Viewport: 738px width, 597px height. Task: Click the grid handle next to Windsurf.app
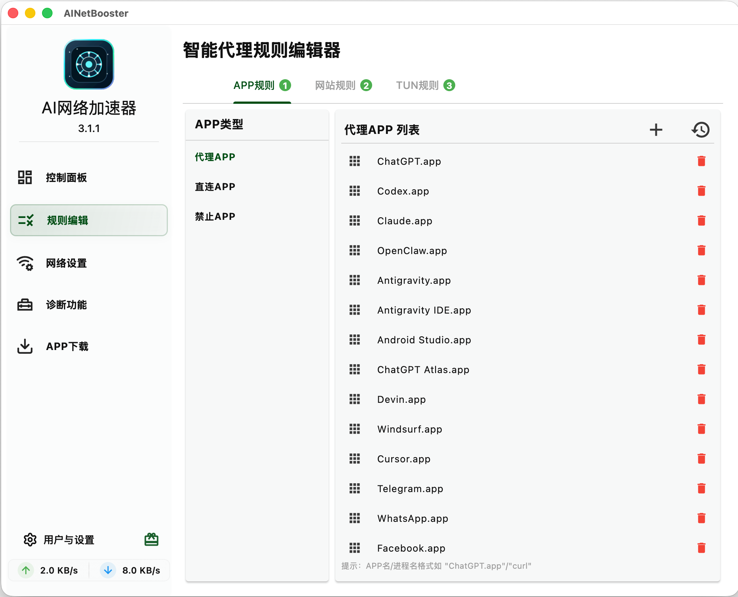point(355,429)
